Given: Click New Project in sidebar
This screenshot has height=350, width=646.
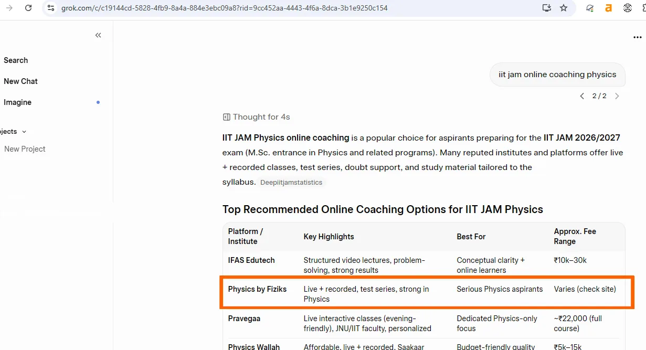Looking at the screenshot, I should tap(25, 149).
